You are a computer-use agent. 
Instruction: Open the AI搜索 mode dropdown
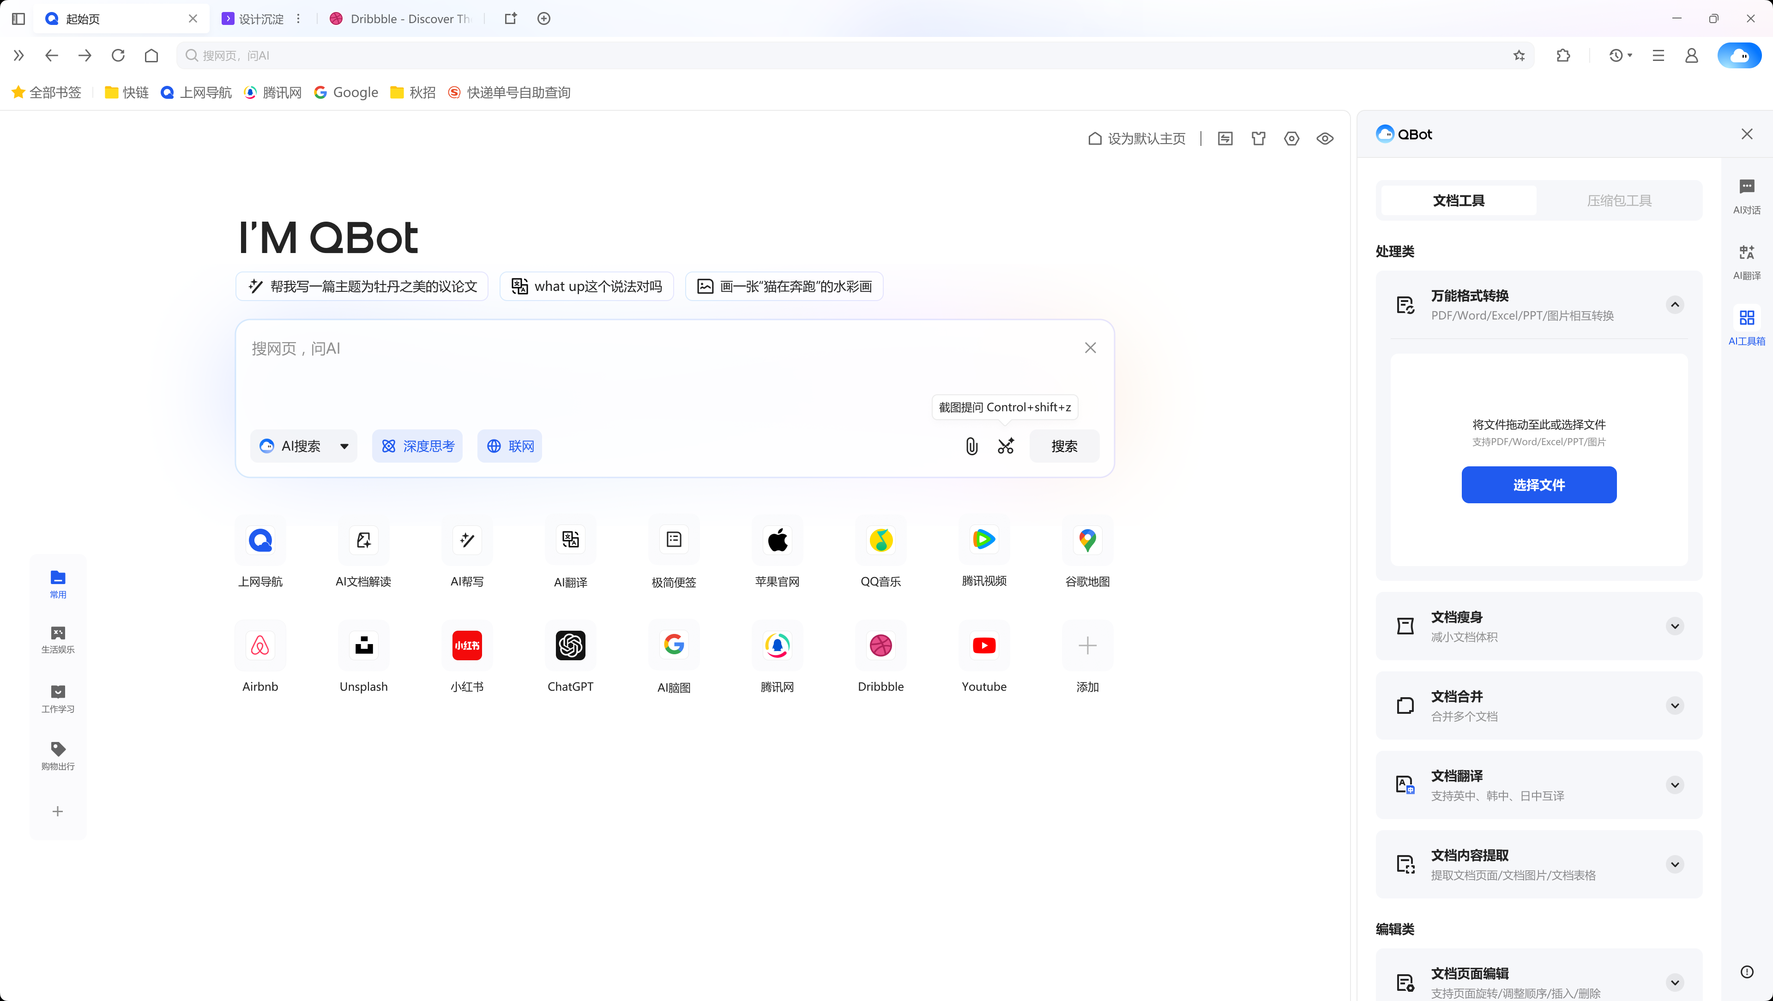point(344,446)
